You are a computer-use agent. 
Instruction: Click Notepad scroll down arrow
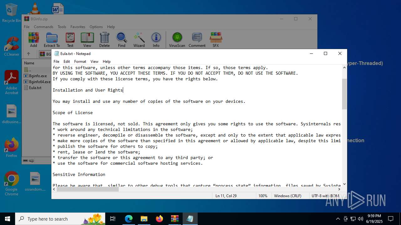coord(344,184)
